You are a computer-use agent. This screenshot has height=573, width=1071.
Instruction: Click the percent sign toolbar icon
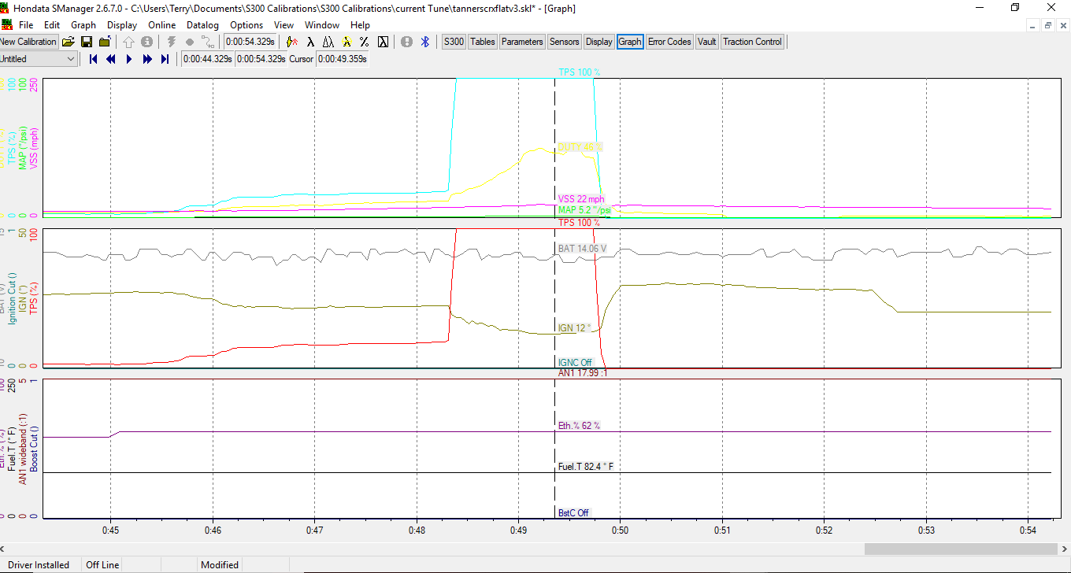(x=364, y=42)
